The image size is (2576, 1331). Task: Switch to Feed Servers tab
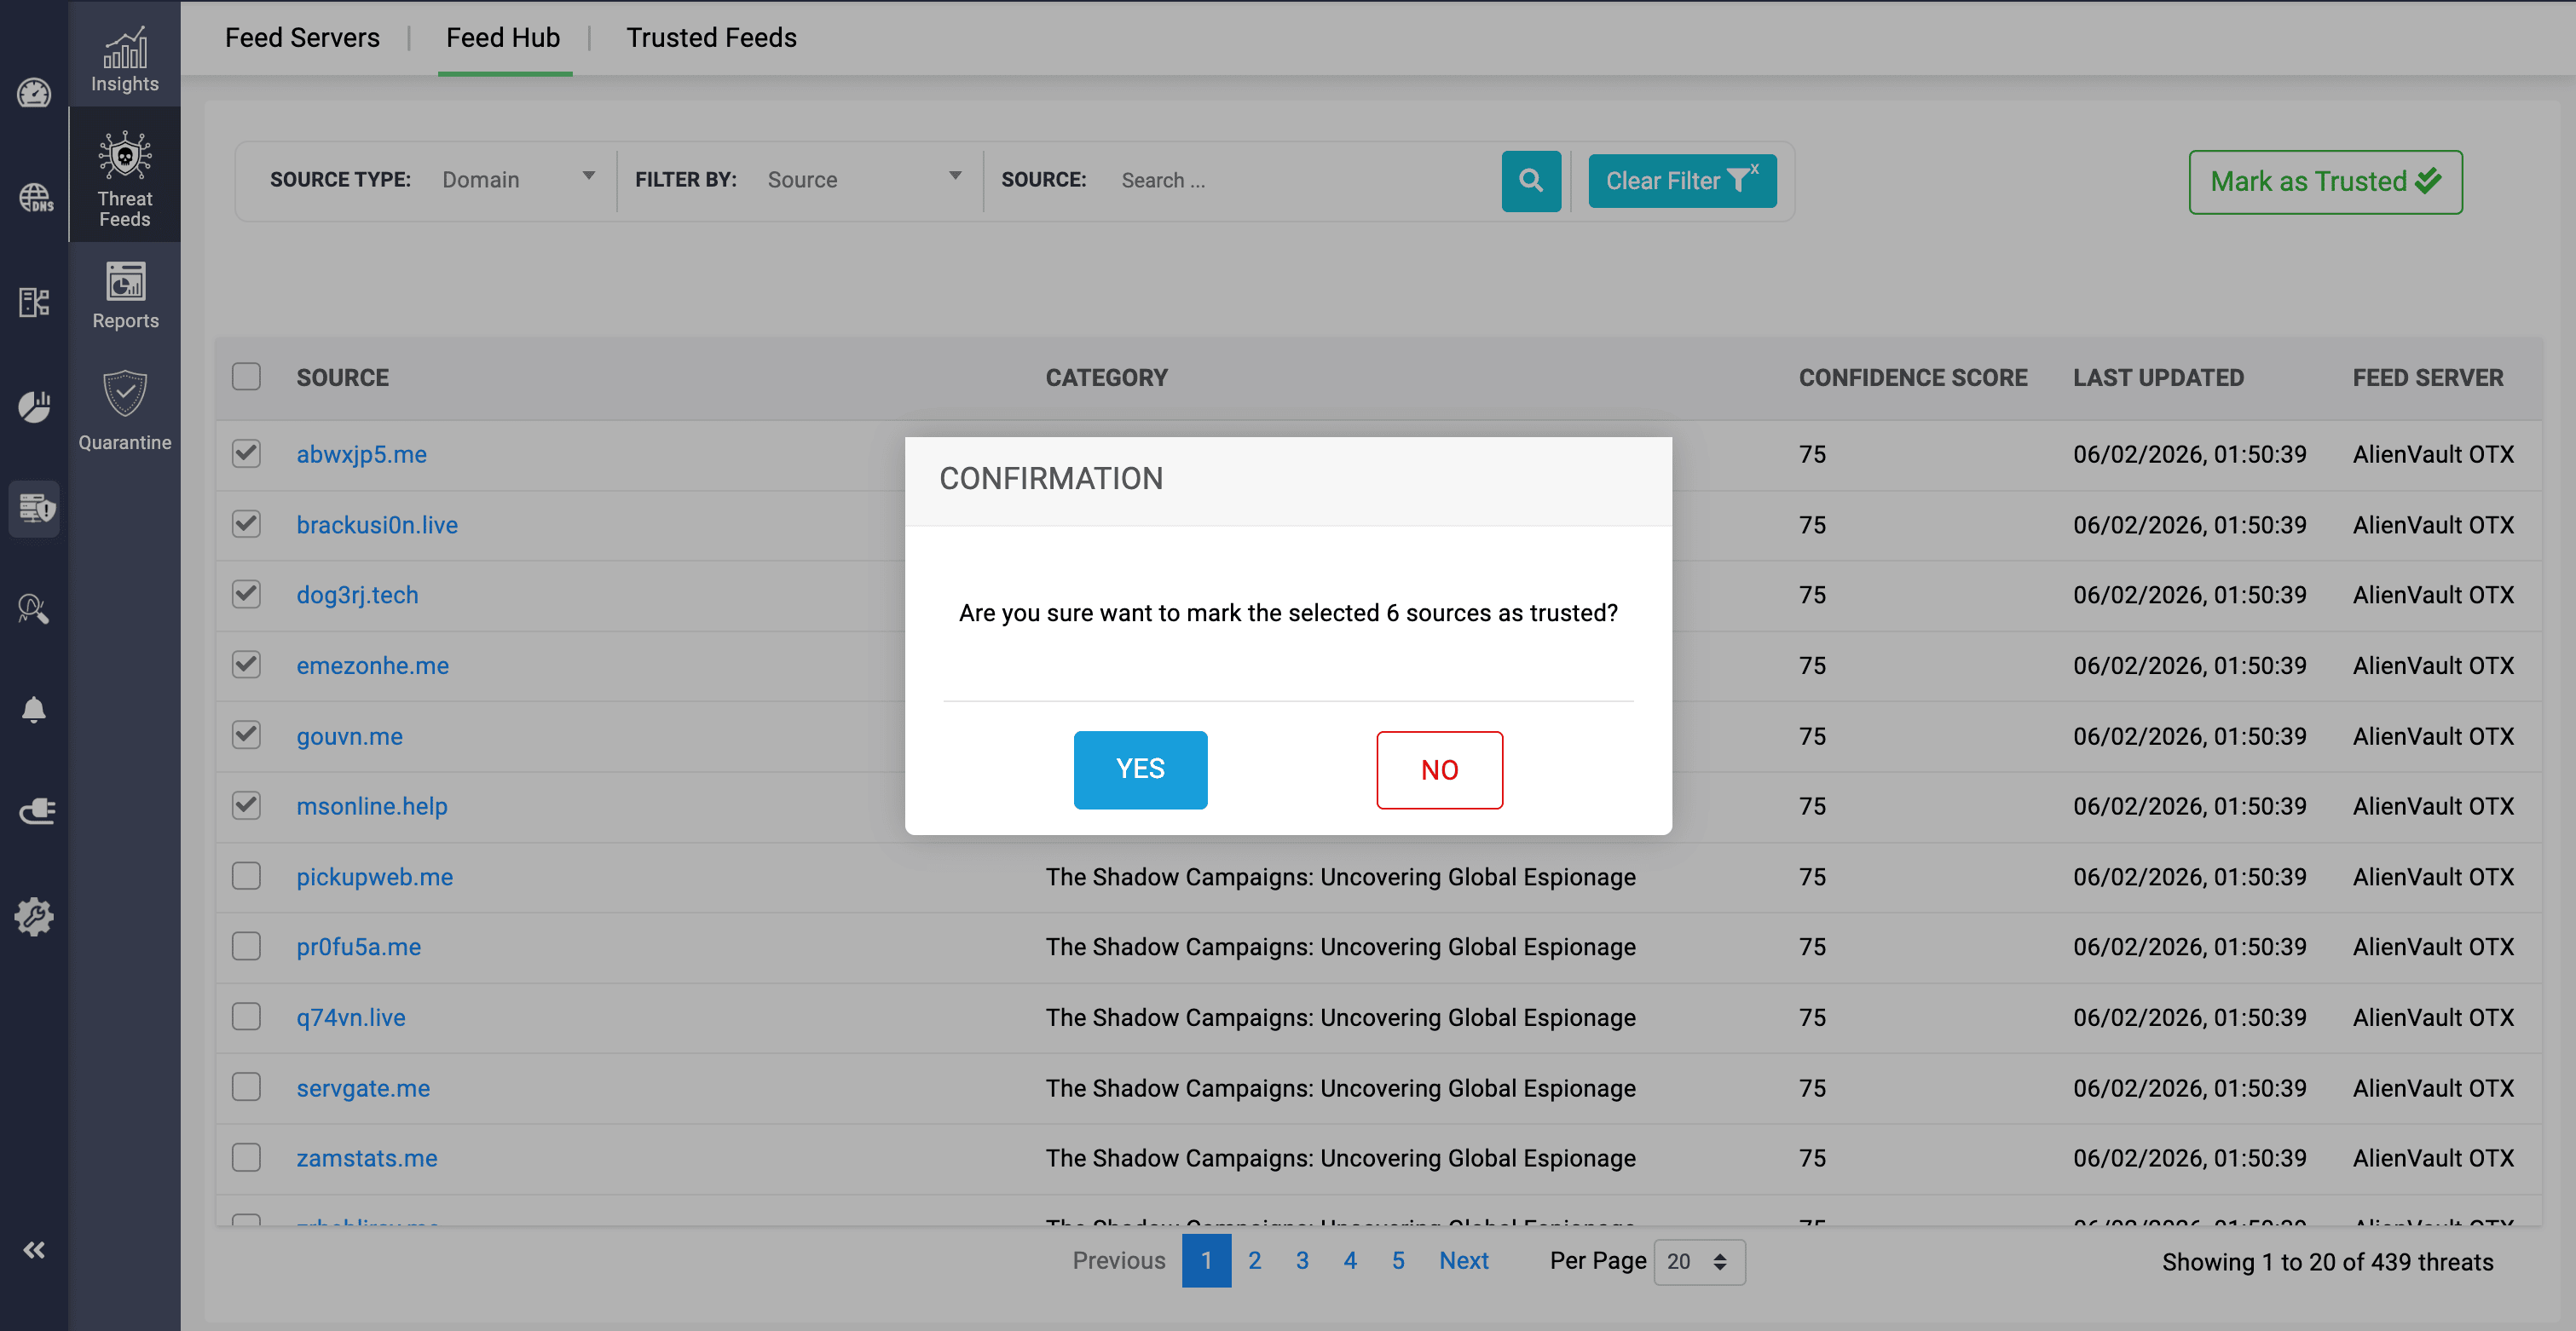[x=302, y=38]
